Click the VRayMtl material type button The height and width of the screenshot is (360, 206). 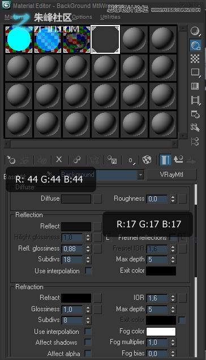click(x=171, y=175)
